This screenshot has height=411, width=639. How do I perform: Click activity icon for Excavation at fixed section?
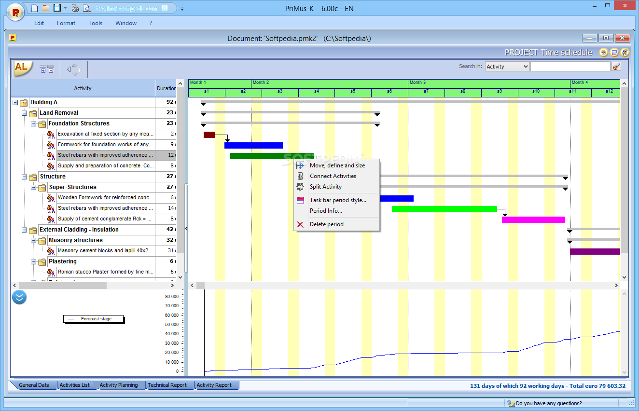(x=51, y=134)
